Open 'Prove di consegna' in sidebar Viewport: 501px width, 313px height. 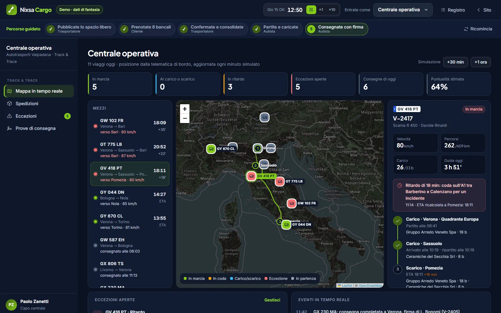(x=39, y=128)
